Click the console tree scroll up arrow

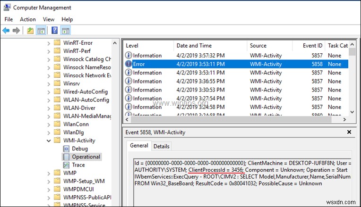115,43
